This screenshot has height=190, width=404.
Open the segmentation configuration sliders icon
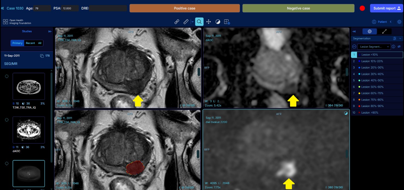(395, 38)
